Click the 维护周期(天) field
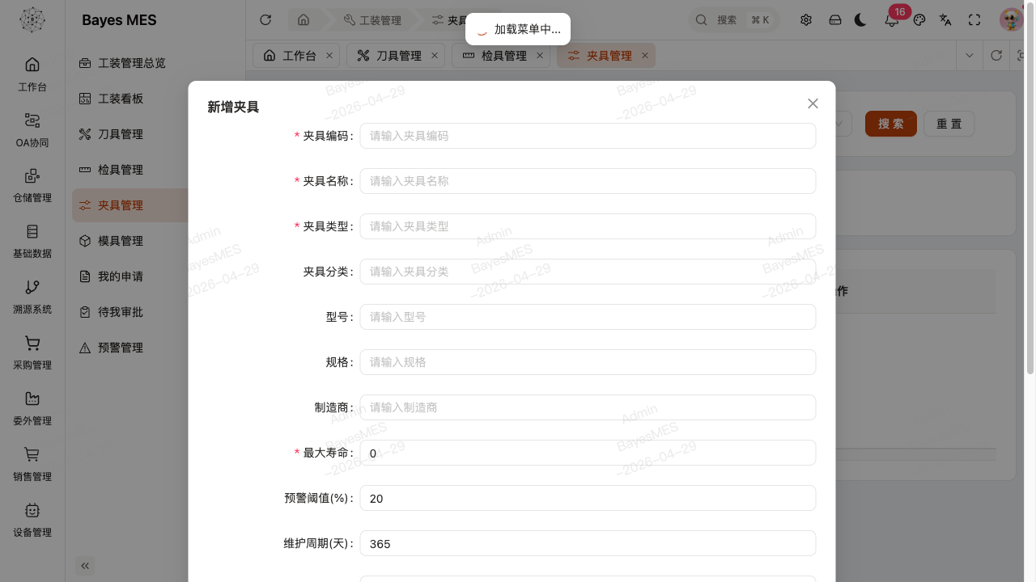Screen dimensions: 1036x582 (x=588, y=543)
